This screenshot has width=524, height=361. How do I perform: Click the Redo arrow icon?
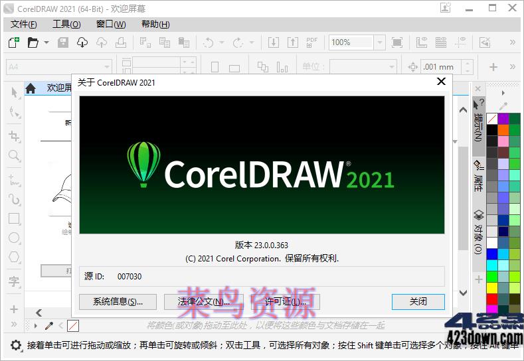click(238, 42)
